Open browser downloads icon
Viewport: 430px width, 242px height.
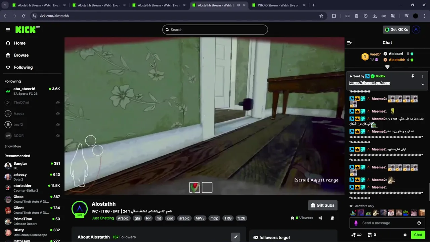pos(375,16)
